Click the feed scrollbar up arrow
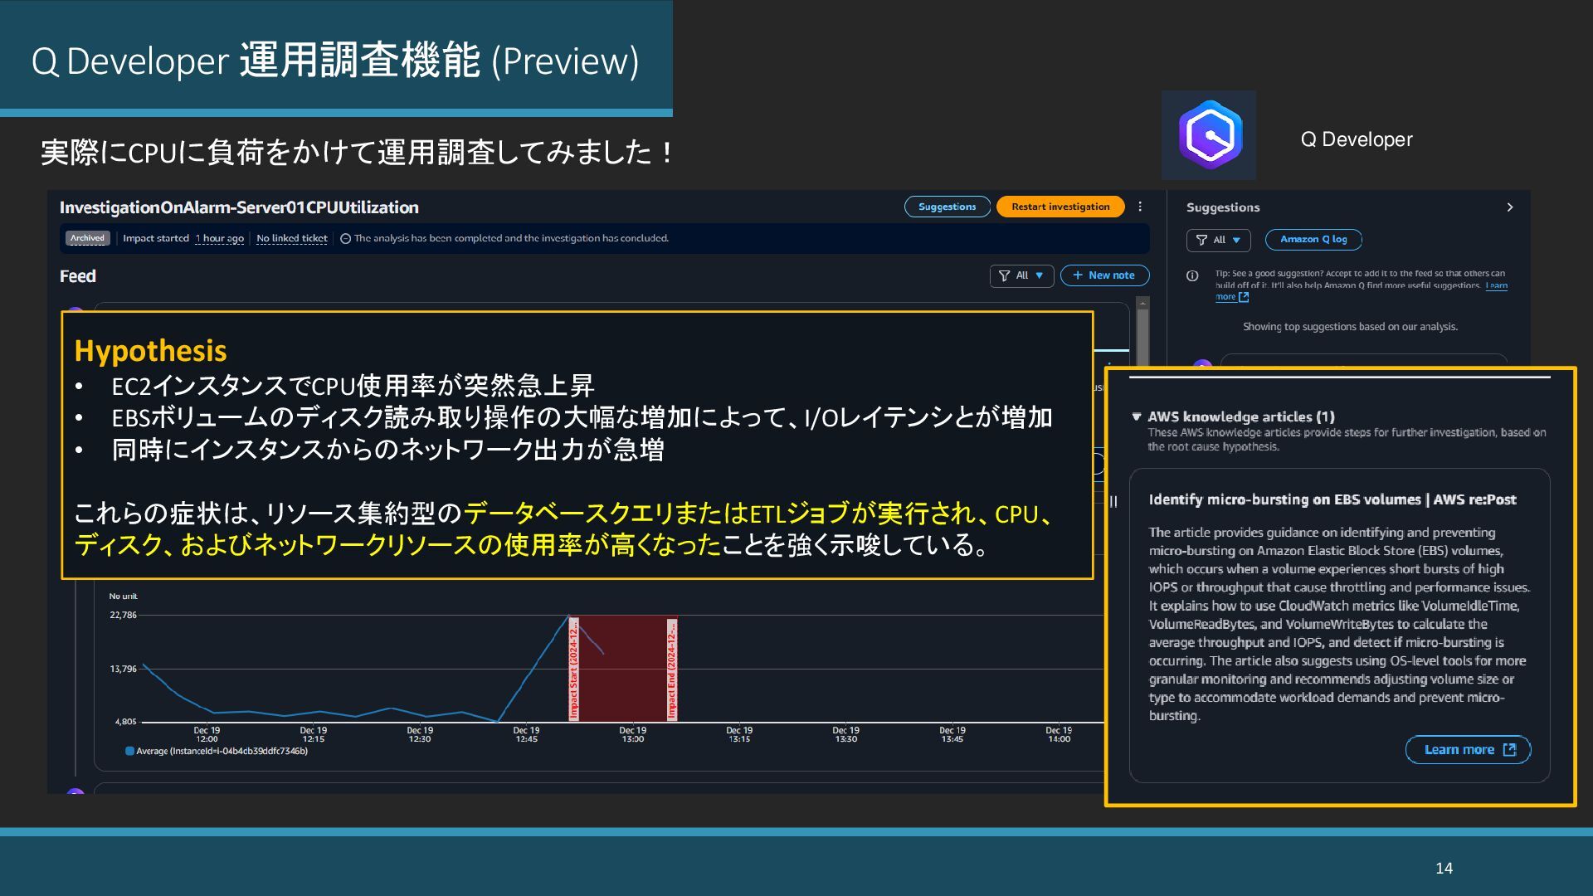Viewport: 1593px width, 896px height. (1142, 303)
